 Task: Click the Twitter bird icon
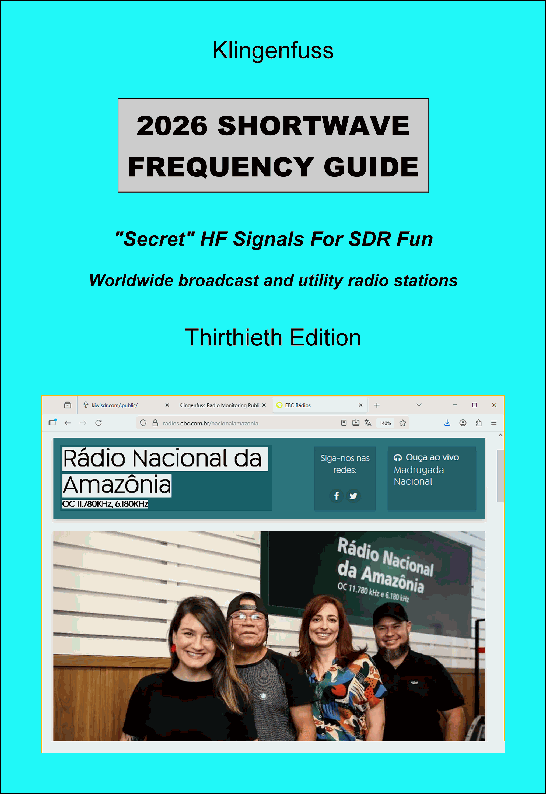click(x=353, y=496)
